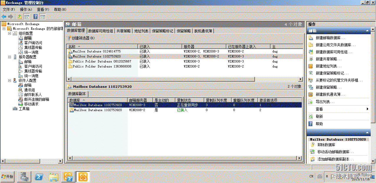This screenshot has width=376, height=183.
Task: Click the Forward arrow toolbar icon
Action: coord(11,17)
